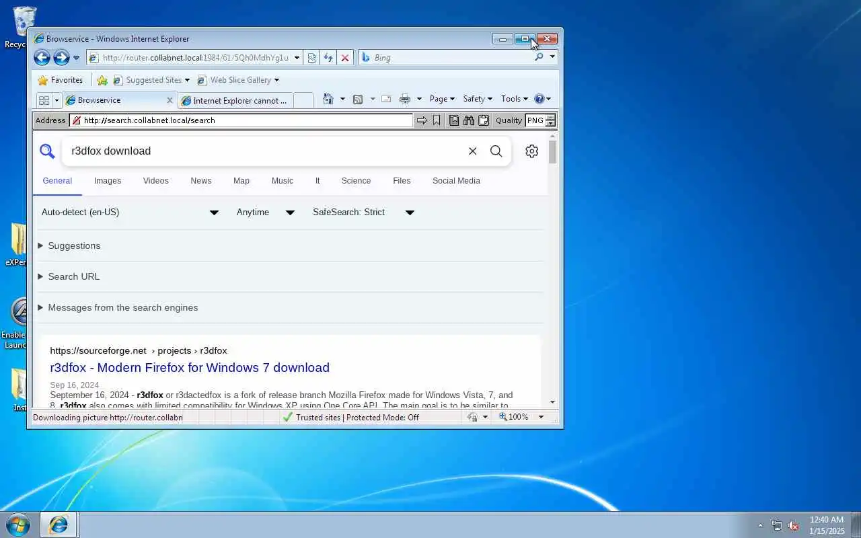Open the Page menu
The height and width of the screenshot is (538, 861).
click(x=442, y=99)
